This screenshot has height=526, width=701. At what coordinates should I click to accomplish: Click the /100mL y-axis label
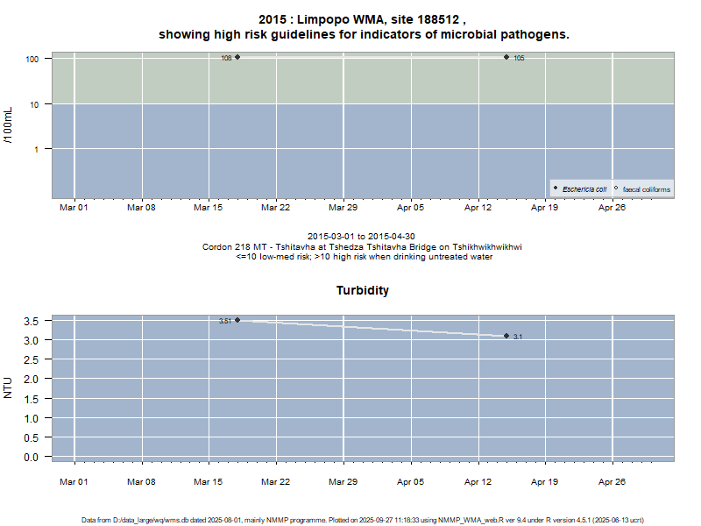tap(9, 125)
